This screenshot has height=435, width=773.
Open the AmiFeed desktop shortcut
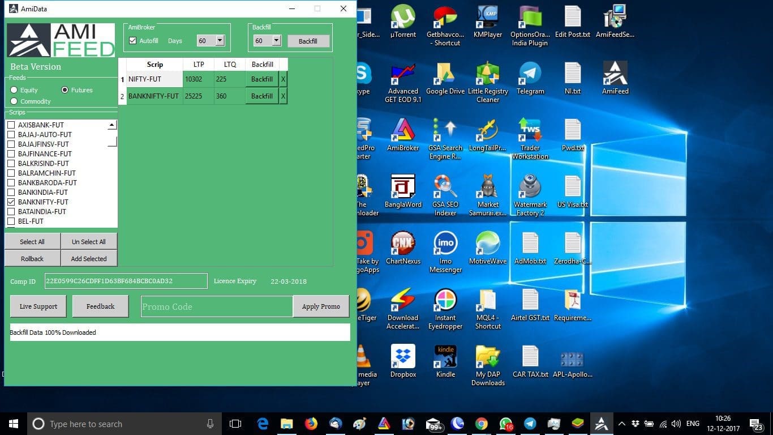coord(615,78)
